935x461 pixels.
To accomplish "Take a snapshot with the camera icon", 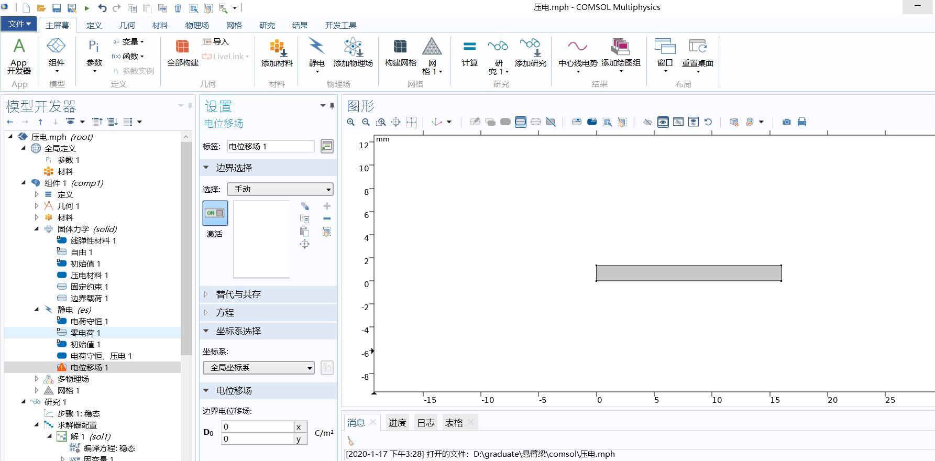I will pyautogui.click(x=786, y=122).
